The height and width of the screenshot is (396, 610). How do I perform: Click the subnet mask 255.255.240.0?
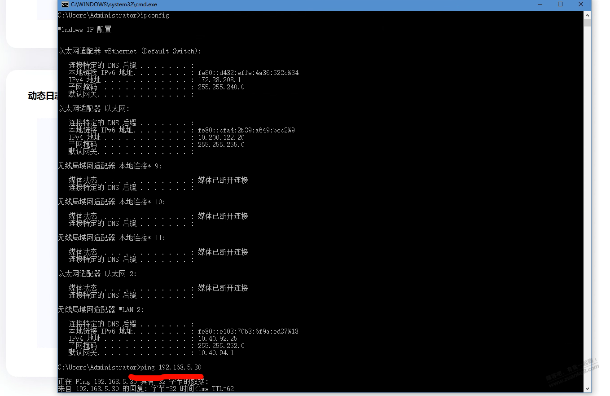point(221,87)
